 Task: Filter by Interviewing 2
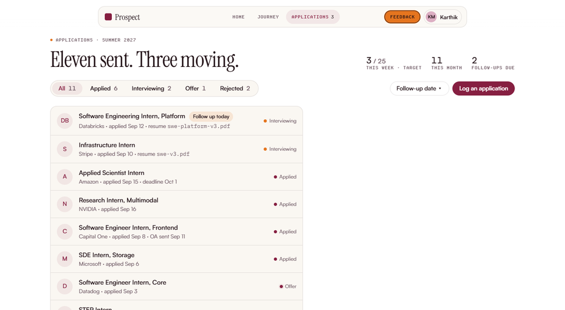tap(151, 89)
